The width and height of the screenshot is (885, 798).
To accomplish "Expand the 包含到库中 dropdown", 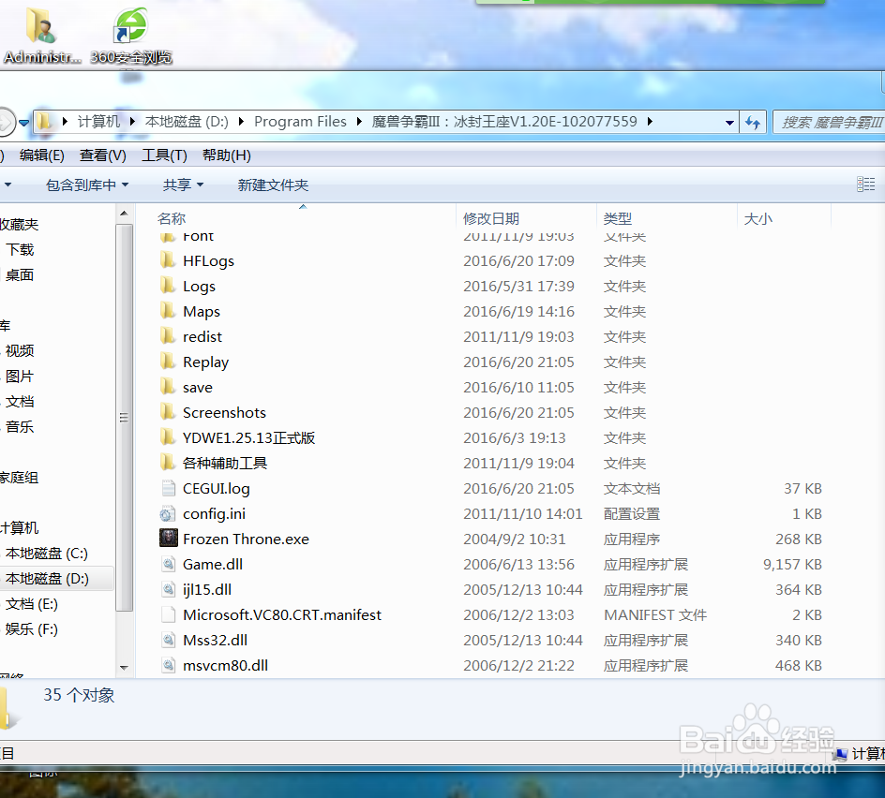I will tap(86, 185).
